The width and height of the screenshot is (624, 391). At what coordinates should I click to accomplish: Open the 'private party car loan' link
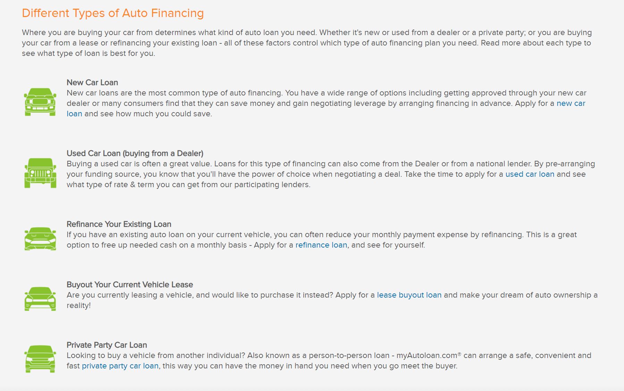[x=120, y=366]
